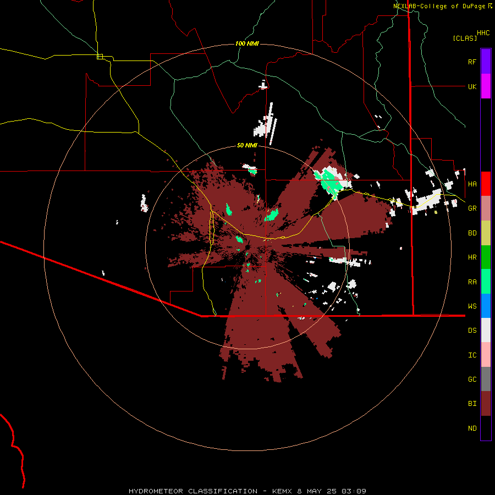This screenshot has height=495, width=495.
Task: Click the radar site center point
Action: (x=248, y=247)
